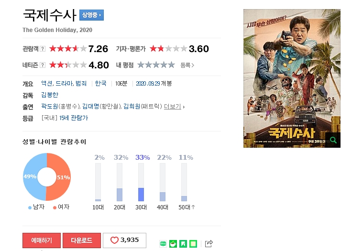The width and height of the screenshot is (363, 251).
Task: Set my rating on 내 평점 stars
Action: click(x=156, y=65)
